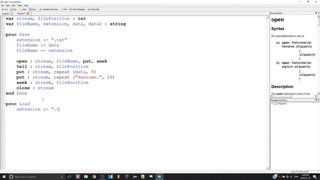Close the modified Program.t* tab
The image size is (320, 180).
point(28,13)
